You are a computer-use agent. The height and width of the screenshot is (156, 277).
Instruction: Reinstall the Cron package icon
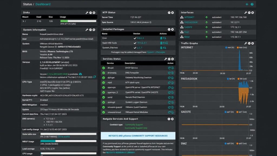165,38
